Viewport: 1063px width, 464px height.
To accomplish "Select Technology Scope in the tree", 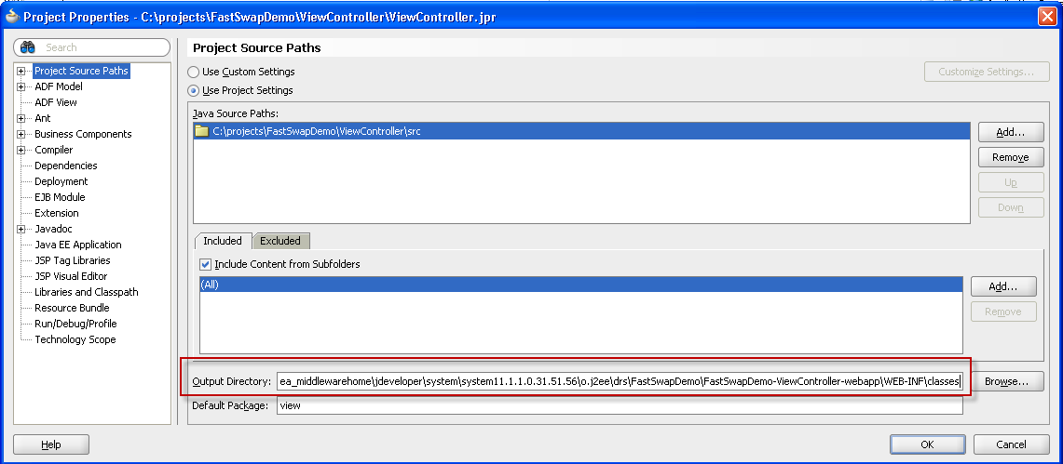I will click(75, 339).
